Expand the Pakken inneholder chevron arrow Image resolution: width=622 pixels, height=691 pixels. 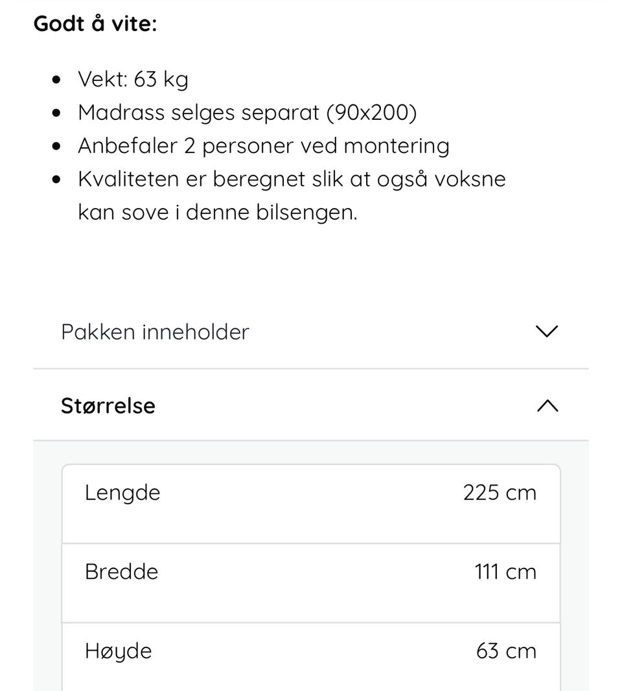pos(547,332)
